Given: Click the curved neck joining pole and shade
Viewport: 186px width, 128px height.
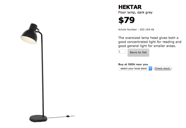Looking at the screenshot, I should click(x=40, y=33).
